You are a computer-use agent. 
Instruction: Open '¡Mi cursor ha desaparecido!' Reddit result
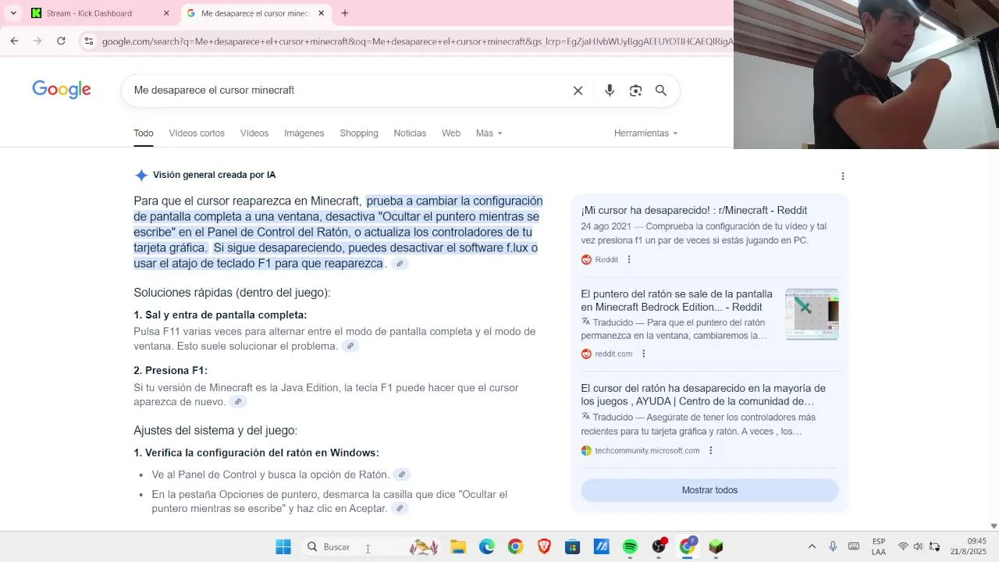click(694, 211)
